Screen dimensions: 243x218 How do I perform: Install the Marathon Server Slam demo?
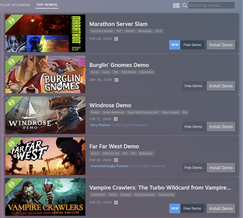(221, 45)
